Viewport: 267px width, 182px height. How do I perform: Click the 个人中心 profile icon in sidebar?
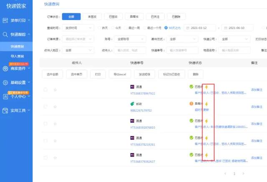click(5, 96)
